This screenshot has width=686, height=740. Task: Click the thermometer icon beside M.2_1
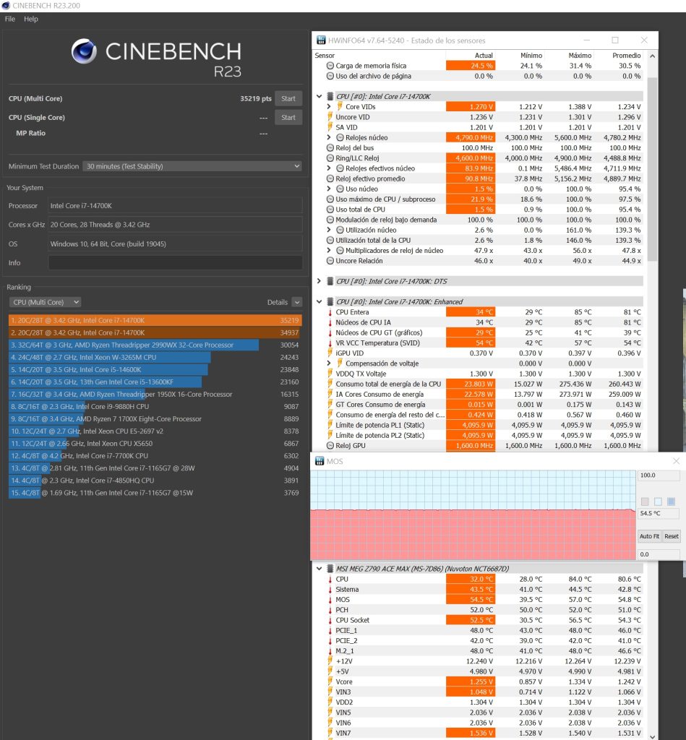(330, 651)
